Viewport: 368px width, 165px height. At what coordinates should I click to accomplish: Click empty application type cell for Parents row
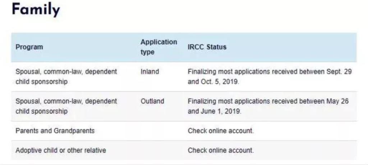(158, 131)
